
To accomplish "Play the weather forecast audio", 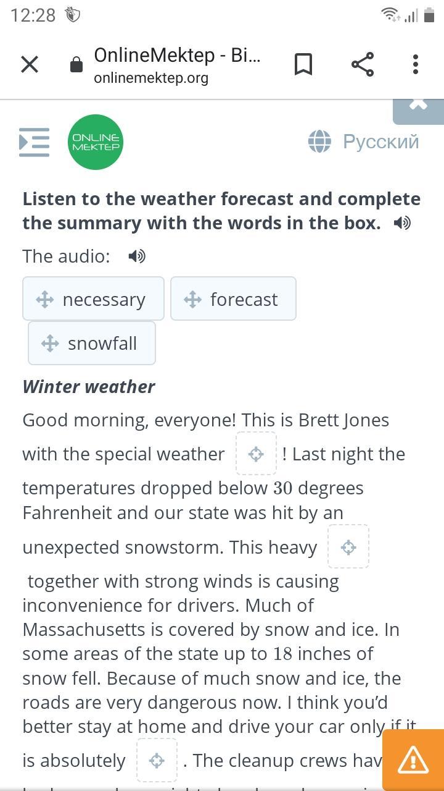I will [137, 256].
